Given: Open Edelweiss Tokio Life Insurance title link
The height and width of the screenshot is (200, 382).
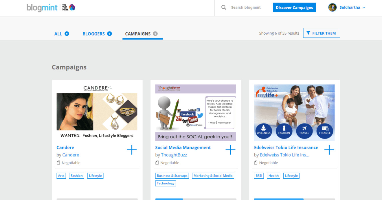Looking at the screenshot, I should [x=286, y=147].
